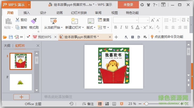Apply subscript formatting
Viewport: 194px width, 108px height.
(151, 27)
